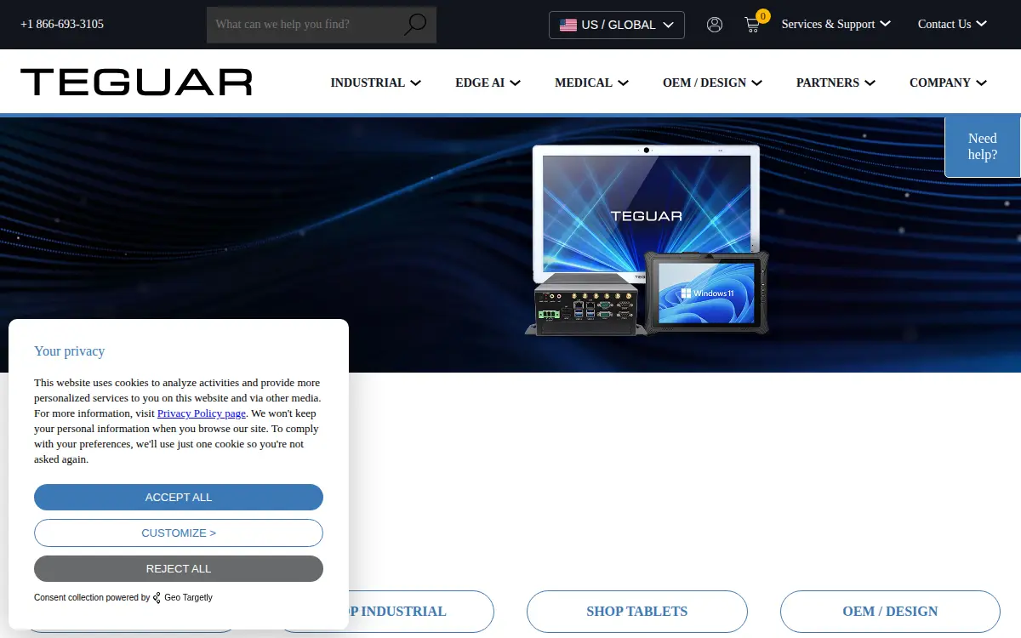
Task: Open the user account icon
Action: pyautogui.click(x=715, y=25)
